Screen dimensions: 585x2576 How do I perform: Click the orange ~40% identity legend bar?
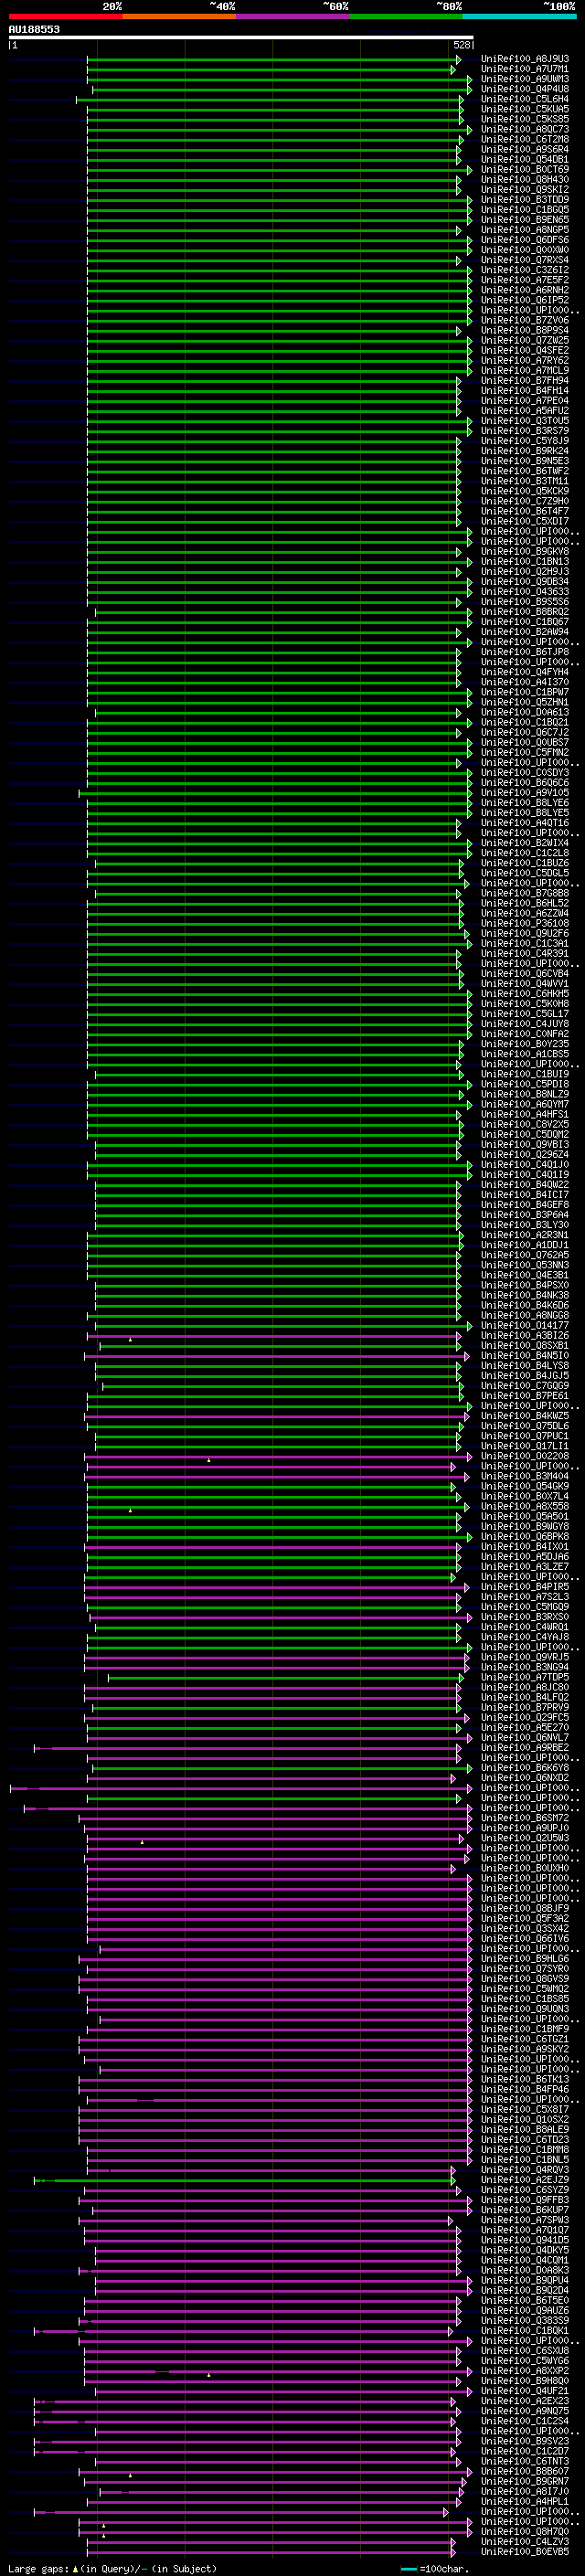179,16
